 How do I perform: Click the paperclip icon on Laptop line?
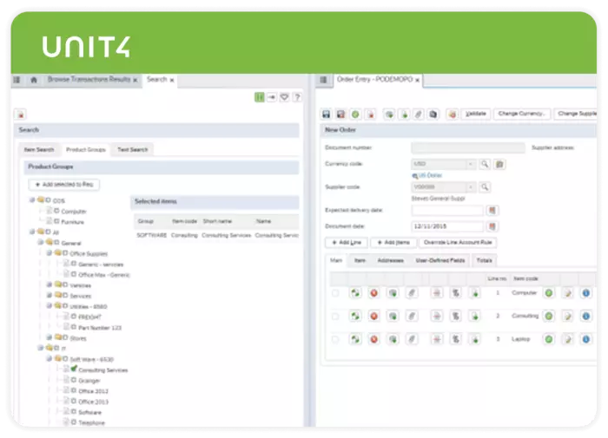[412, 340]
